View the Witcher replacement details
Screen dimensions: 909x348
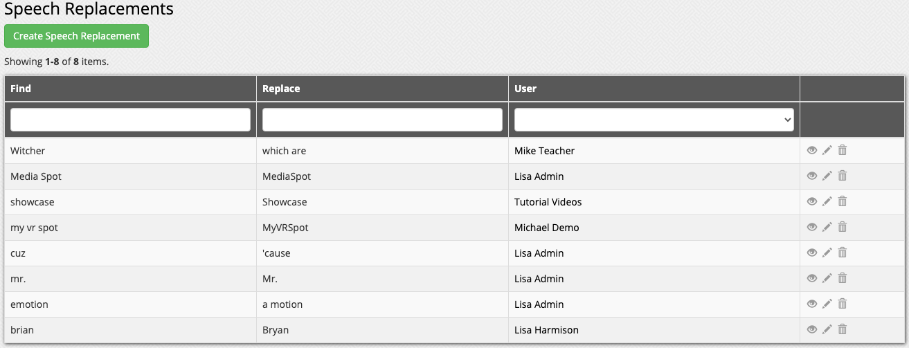pos(812,150)
